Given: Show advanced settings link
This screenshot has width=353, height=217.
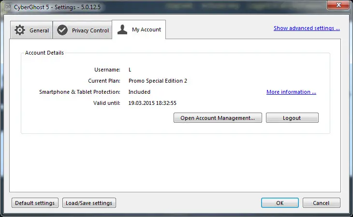Looking at the screenshot, I should pyautogui.click(x=307, y=28).
